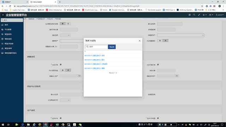Toggle the 允许内部订购 checkbox
The height and width of the screenshot is (127, 226).
158,65
